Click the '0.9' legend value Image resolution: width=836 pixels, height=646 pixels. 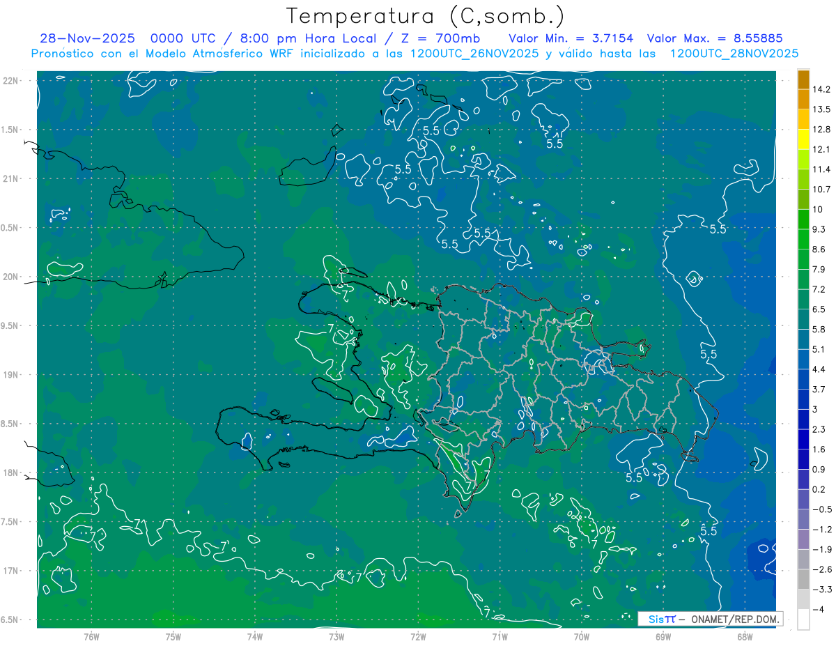tap(819, 469)
